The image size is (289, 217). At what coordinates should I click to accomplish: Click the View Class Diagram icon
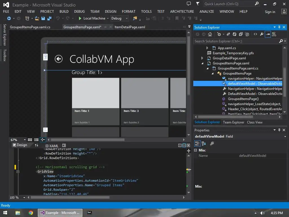[x=274, y=34]
